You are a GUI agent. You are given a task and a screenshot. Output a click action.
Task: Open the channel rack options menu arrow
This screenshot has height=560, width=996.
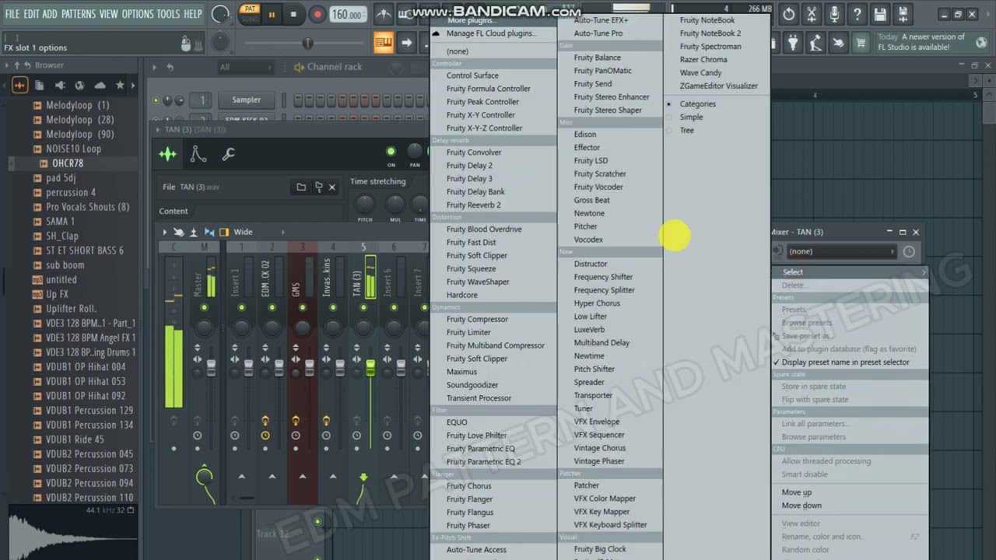point(155,68)
